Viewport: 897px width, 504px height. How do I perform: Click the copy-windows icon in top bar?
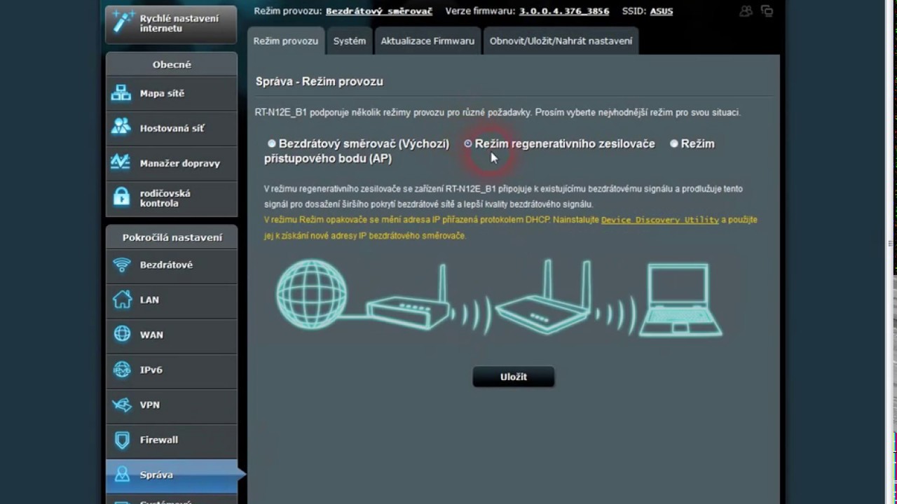[x=767, y=10]
